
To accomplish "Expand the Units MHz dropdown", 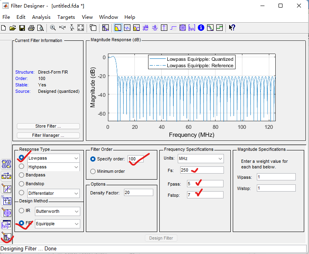I will [x=201, y=159].
